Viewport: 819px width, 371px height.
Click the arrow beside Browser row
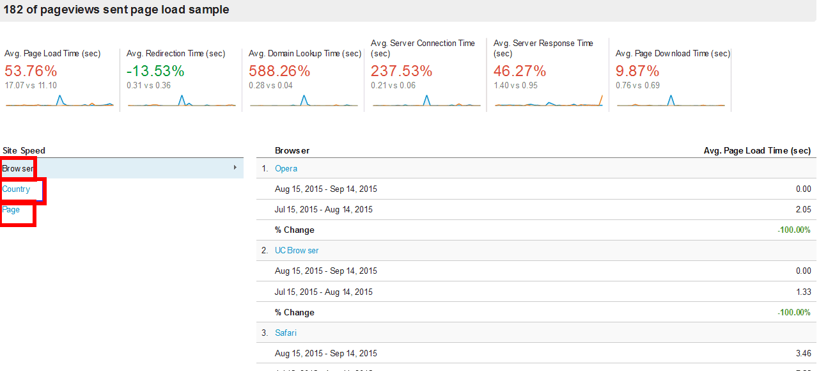click(235, 168)
